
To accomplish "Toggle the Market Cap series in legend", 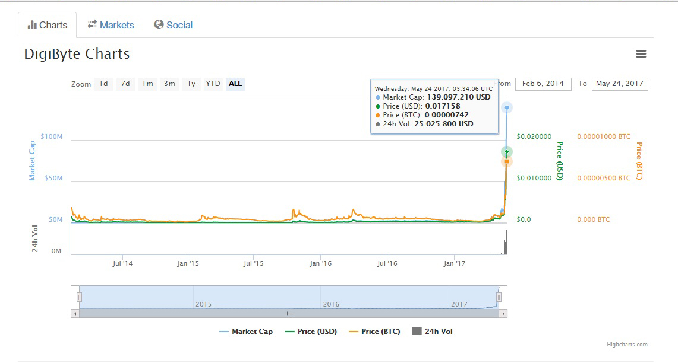I will (246, 332).
